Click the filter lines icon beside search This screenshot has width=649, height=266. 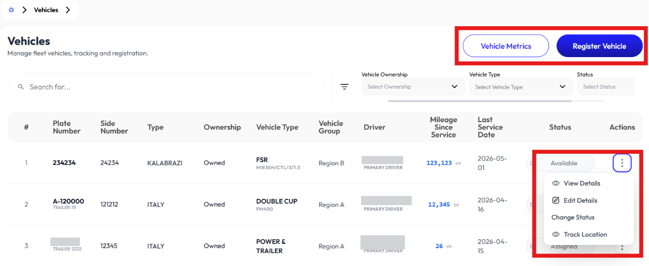345,87
